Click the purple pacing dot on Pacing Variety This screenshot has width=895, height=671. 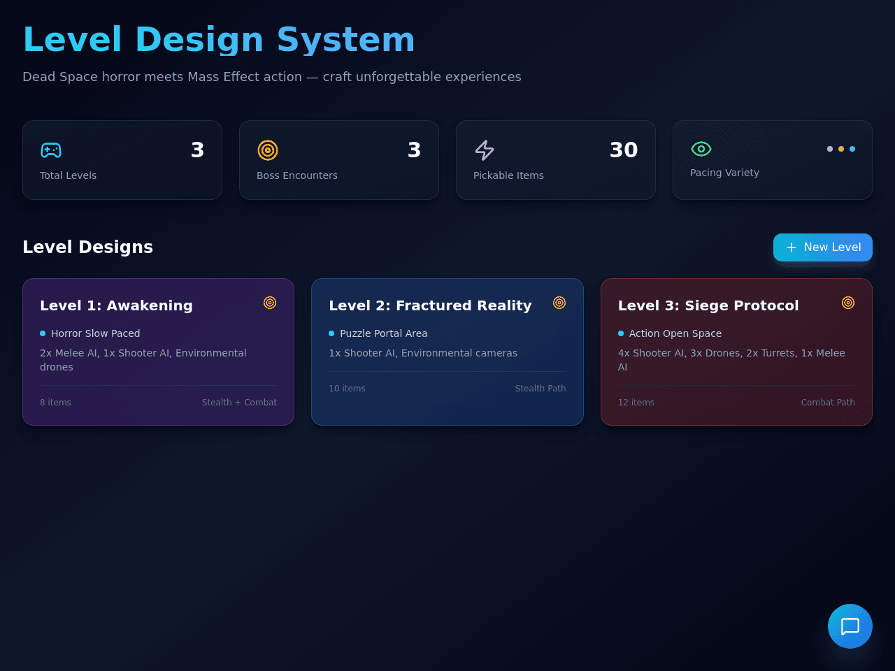pos(830,149)
